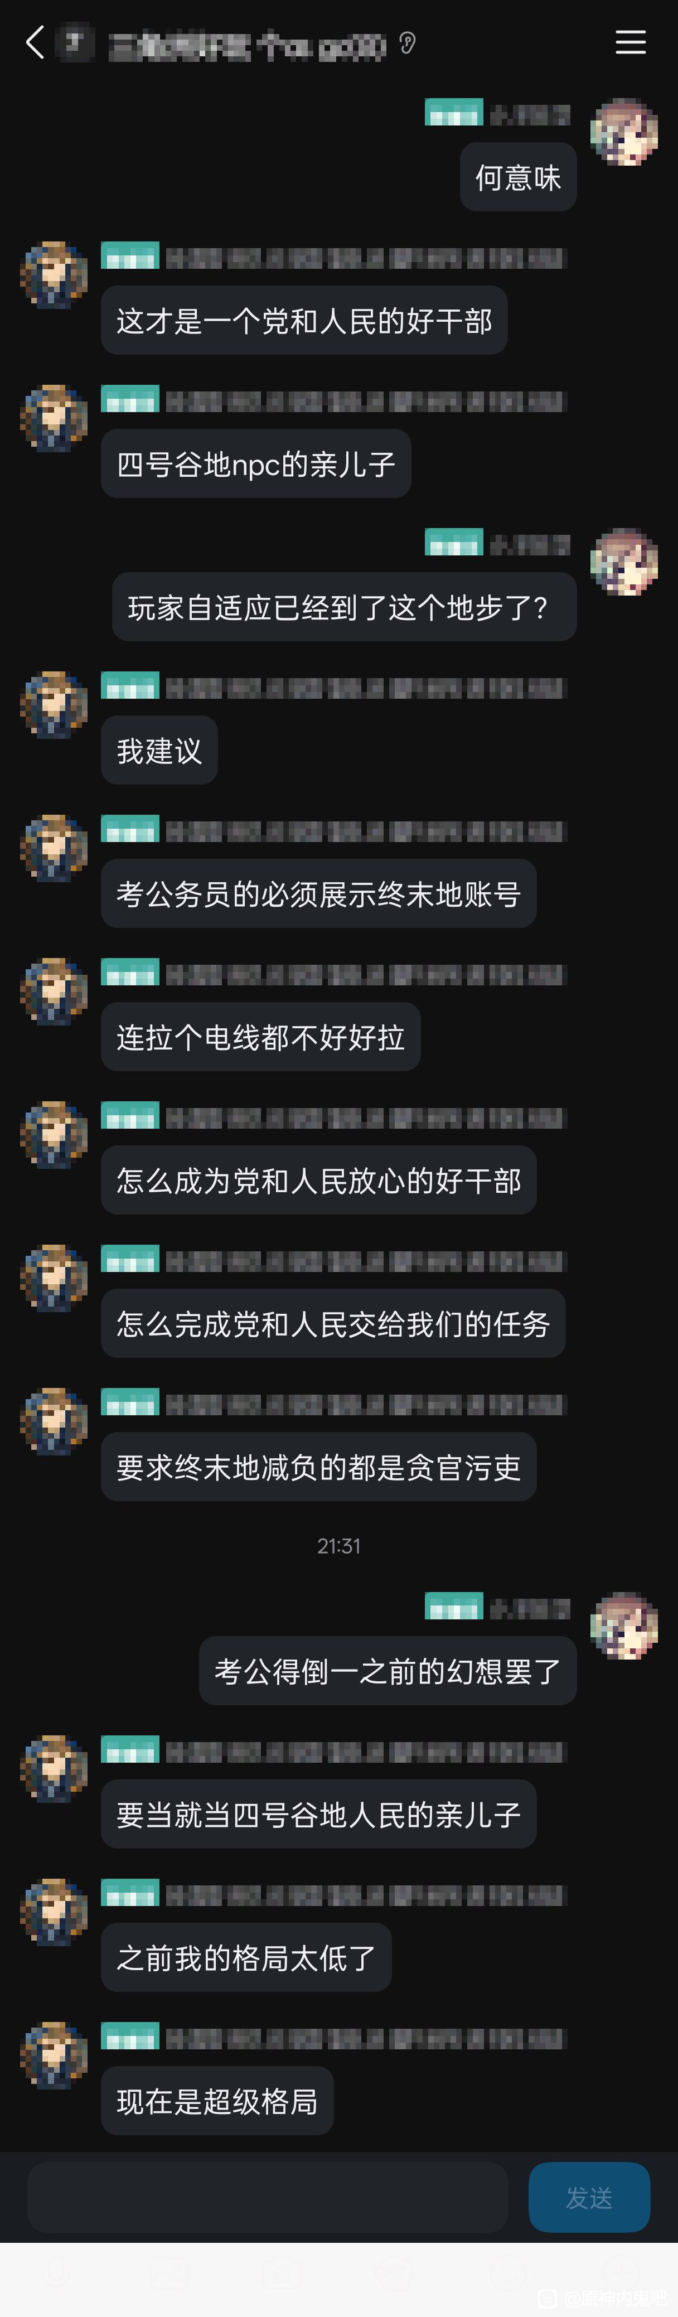Tap the ear icon beside the chat title

click(408, 42)
